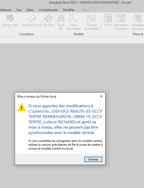Open the Vue ribbon tab
144x188 pixels.
coord(19,10)
